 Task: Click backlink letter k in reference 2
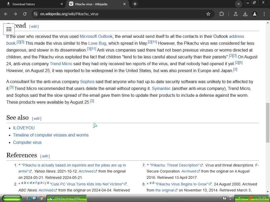(x=48, y=183)
